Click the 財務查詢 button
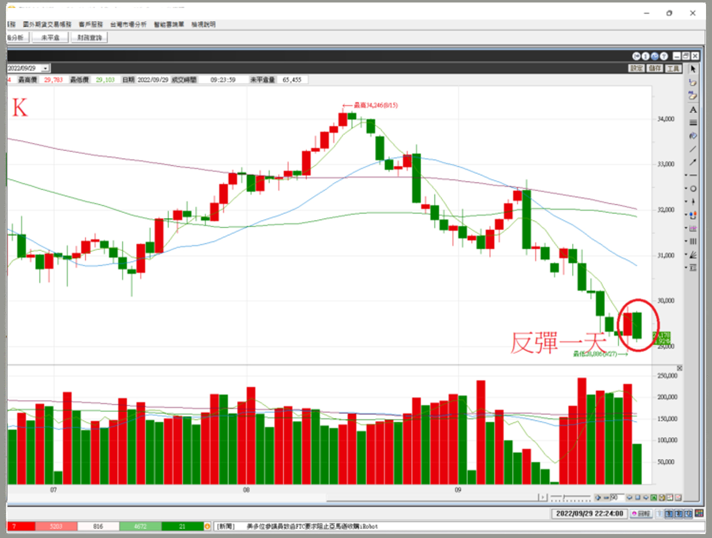This screenshot has width=712, height=538. pos(90,37)
